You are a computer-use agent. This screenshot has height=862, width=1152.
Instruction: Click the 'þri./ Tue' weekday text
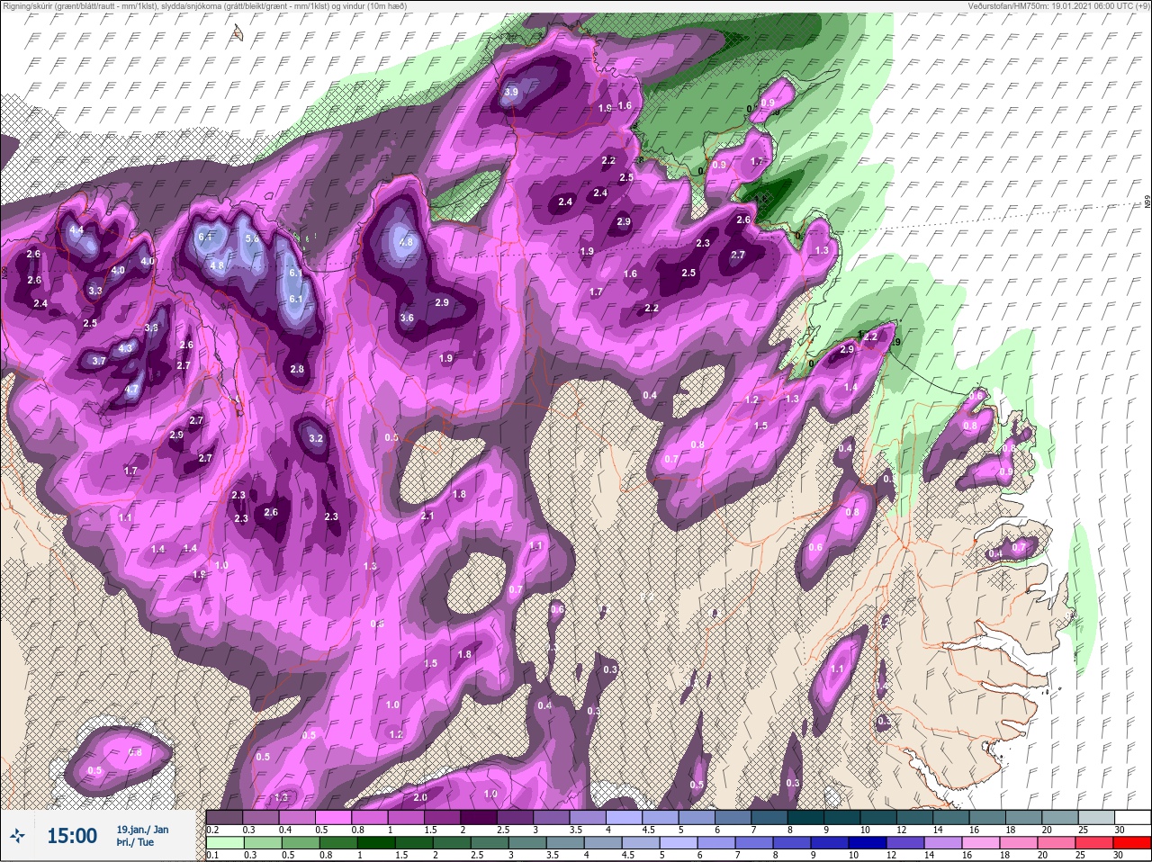[134, 842]
